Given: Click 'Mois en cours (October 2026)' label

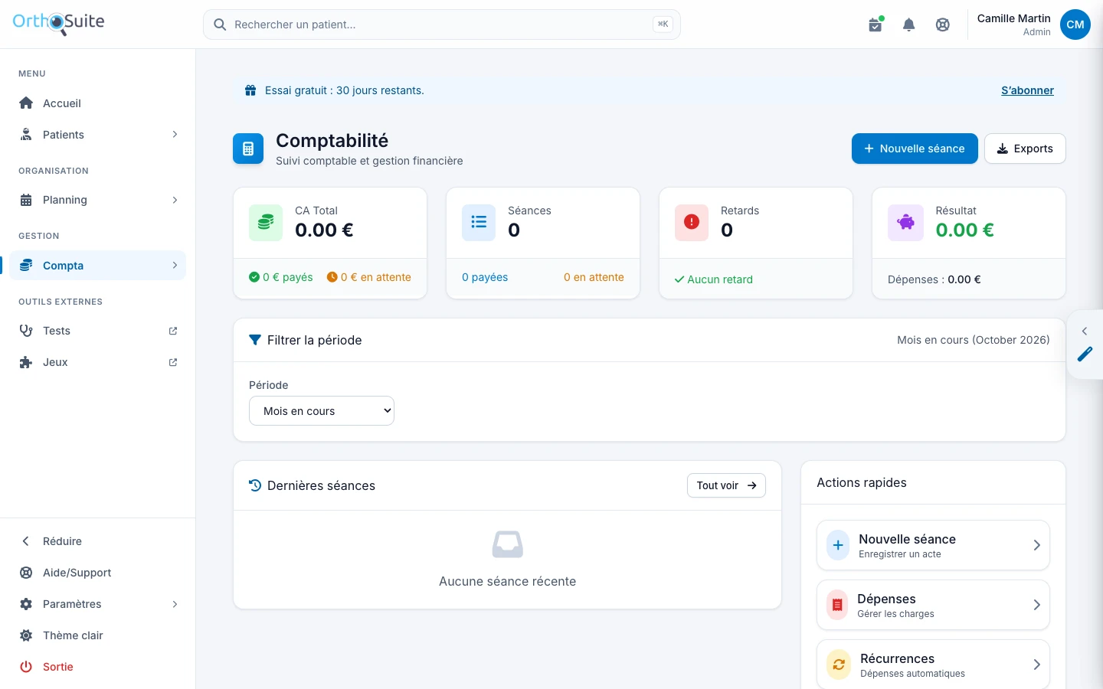Looking at the screenshot, I should [x=974, y=340].
